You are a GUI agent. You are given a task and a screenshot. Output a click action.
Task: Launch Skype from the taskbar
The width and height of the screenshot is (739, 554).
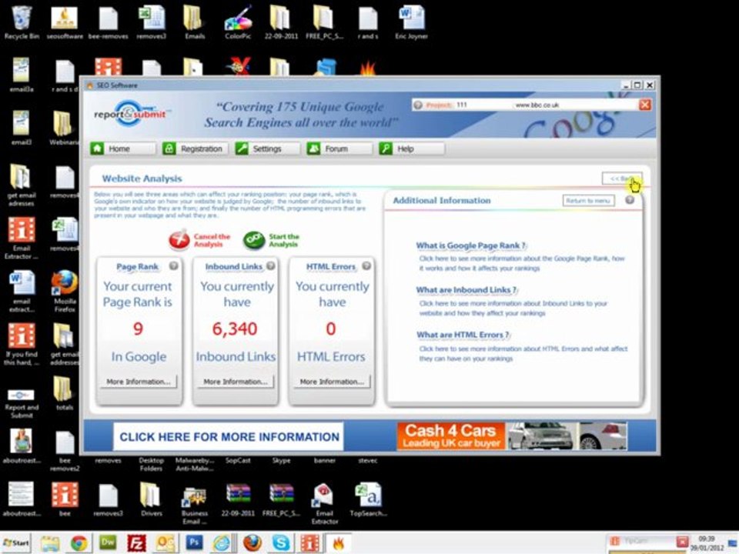tap(280, 543)
